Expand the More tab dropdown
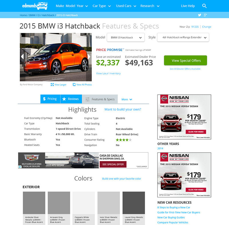Viewport: 229px width, 225px height. (127, 99)
